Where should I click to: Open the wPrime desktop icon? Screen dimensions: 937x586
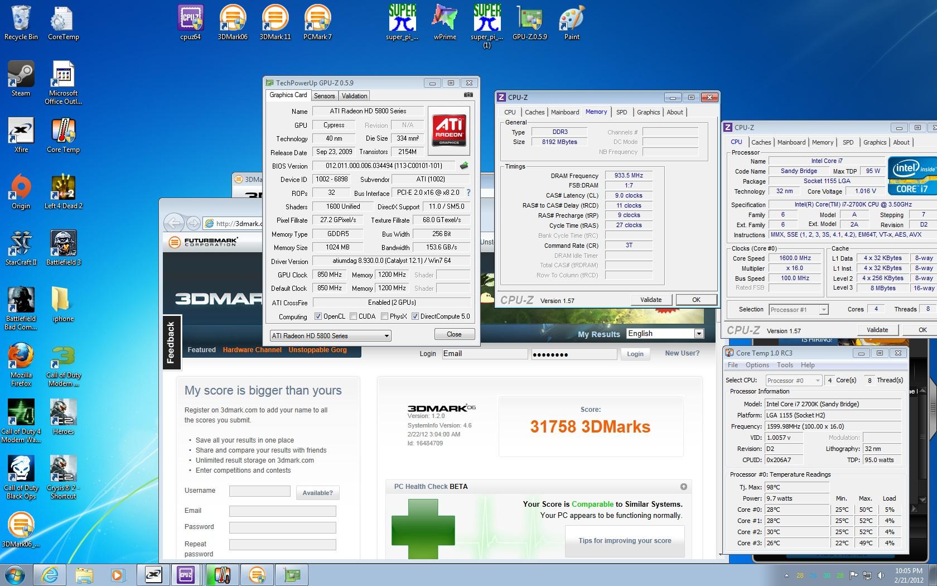[x=445, y=22]
